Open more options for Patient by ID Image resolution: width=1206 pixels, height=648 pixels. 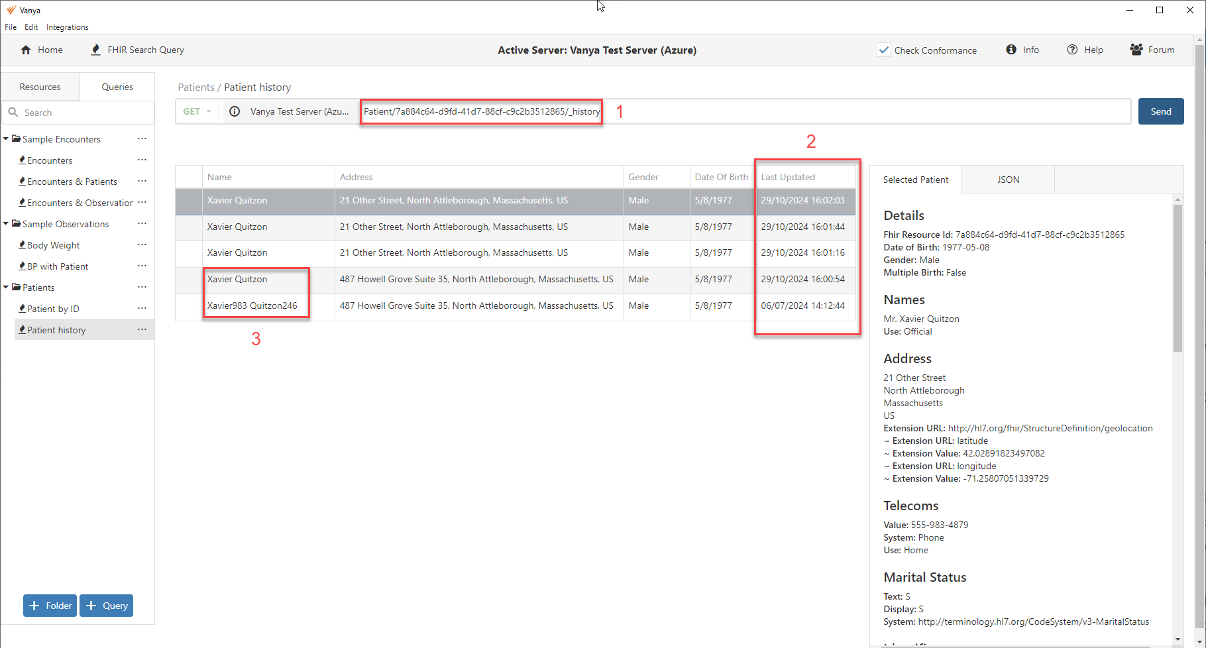(x=142, y=308)
